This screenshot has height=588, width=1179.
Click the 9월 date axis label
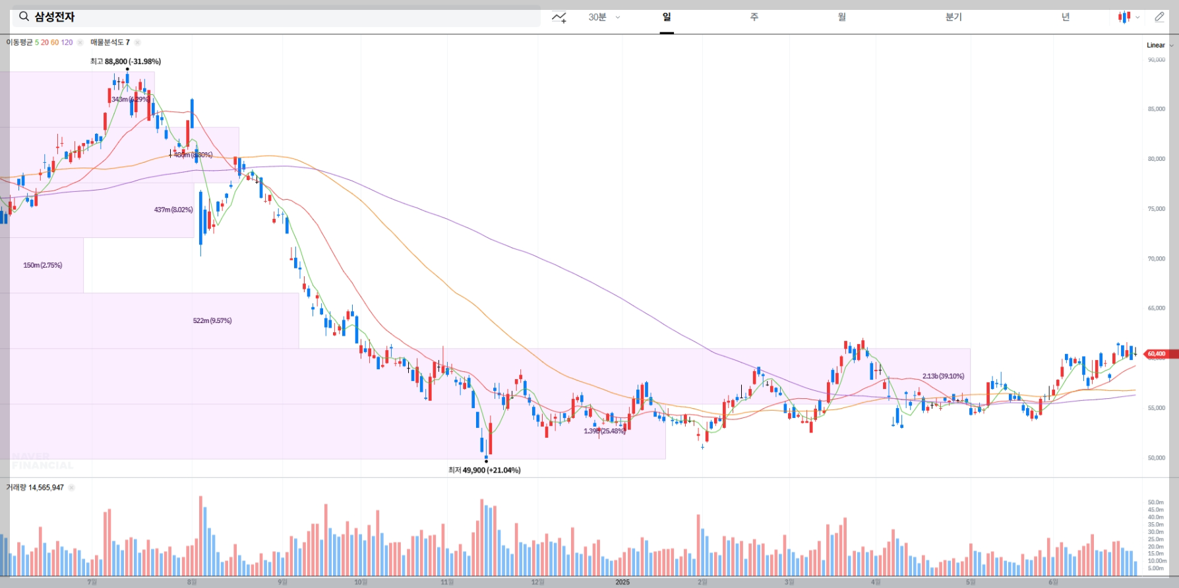click(x=282, y=582)
